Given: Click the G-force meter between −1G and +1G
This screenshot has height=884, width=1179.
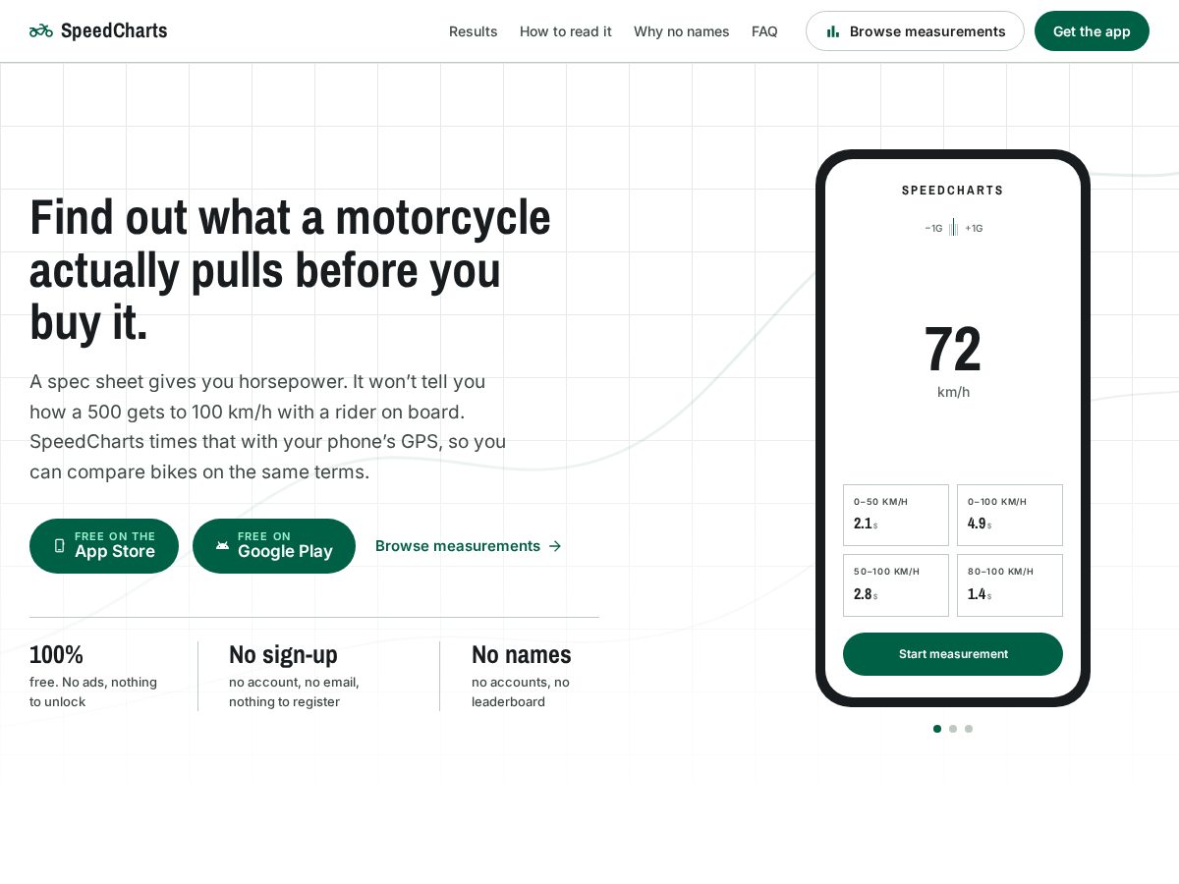Looking at the screenshot, I should (953, 228).
